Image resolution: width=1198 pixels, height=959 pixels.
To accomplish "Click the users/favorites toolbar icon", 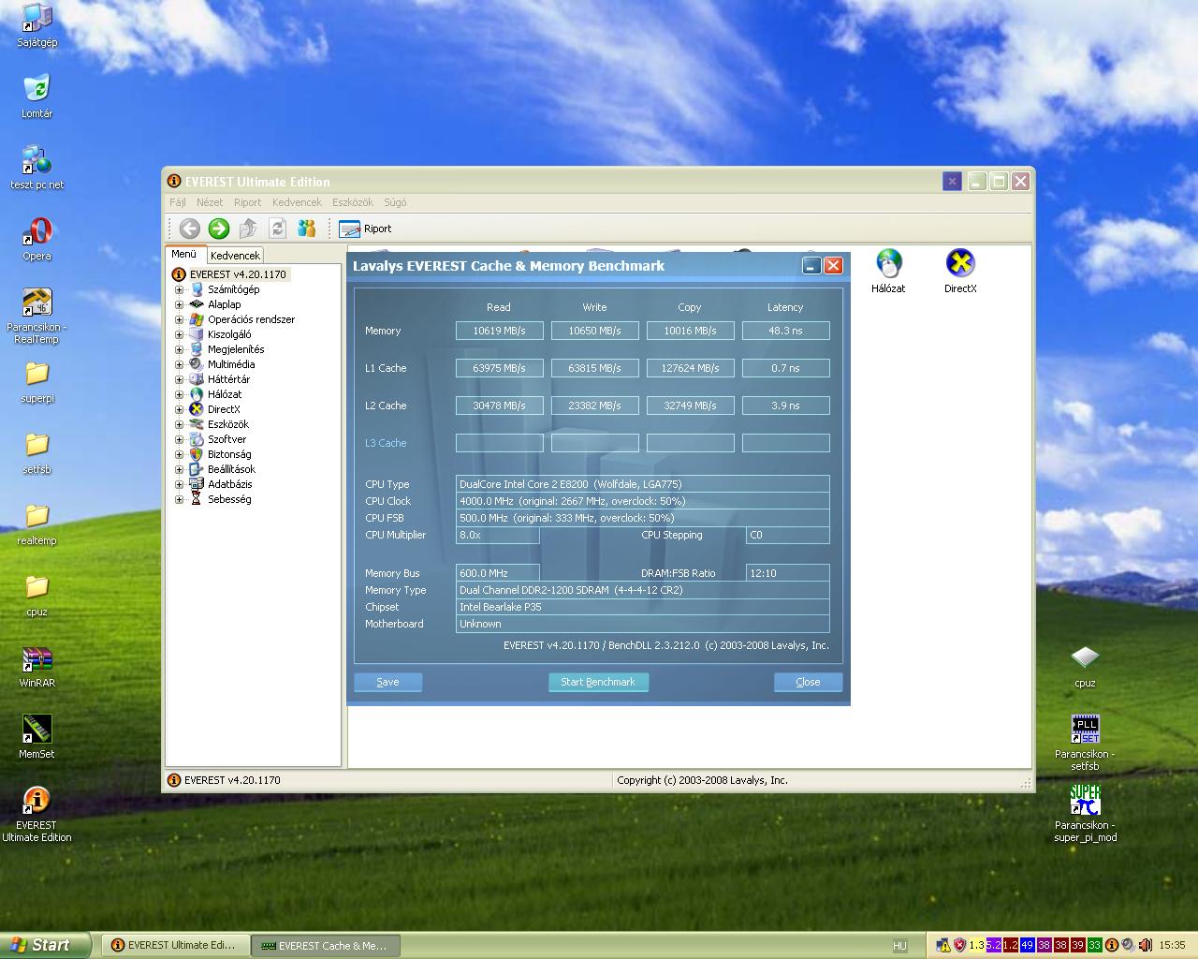I will (x=306, y=229).
